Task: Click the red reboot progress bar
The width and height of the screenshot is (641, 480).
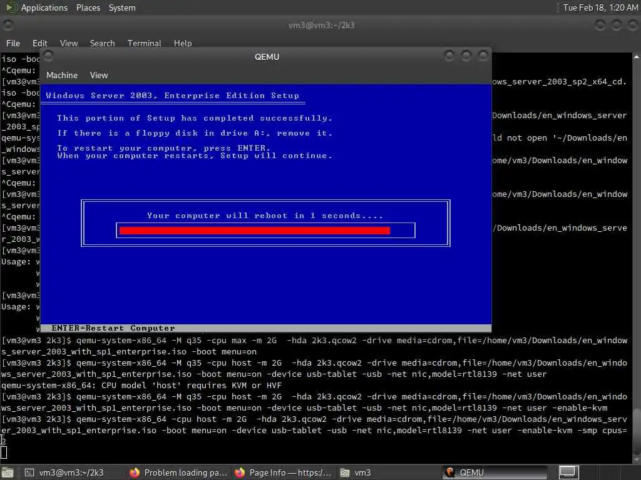Action: 255,231
